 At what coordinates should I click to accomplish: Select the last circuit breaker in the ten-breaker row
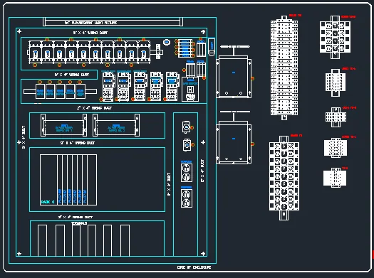tap(144, 53)
